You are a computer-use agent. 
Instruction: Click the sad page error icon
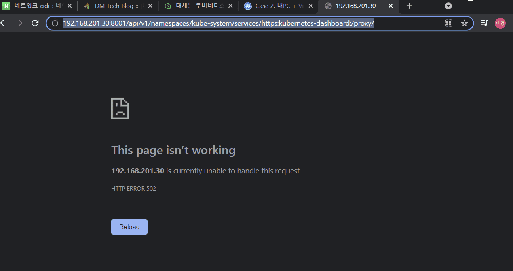coord(120,109)
